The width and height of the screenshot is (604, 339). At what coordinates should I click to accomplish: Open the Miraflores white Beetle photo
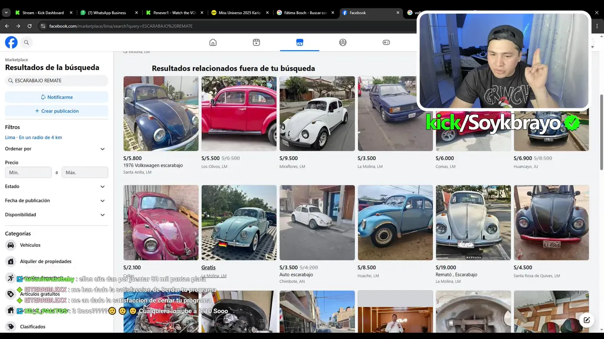[x=317, y=113]
